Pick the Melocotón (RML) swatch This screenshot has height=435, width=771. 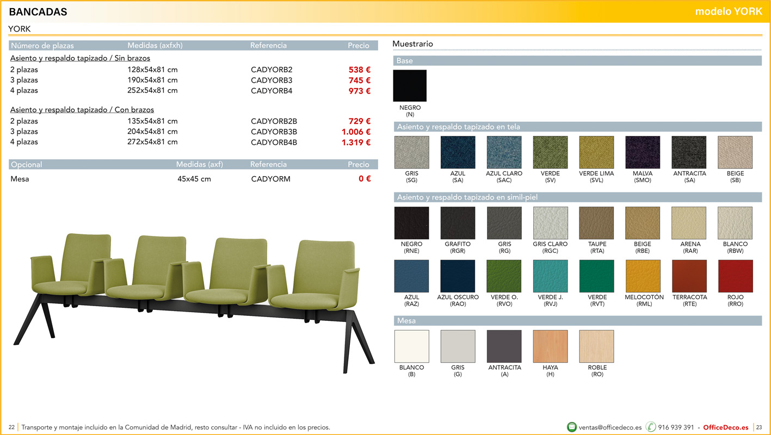(x=643, y=276)
